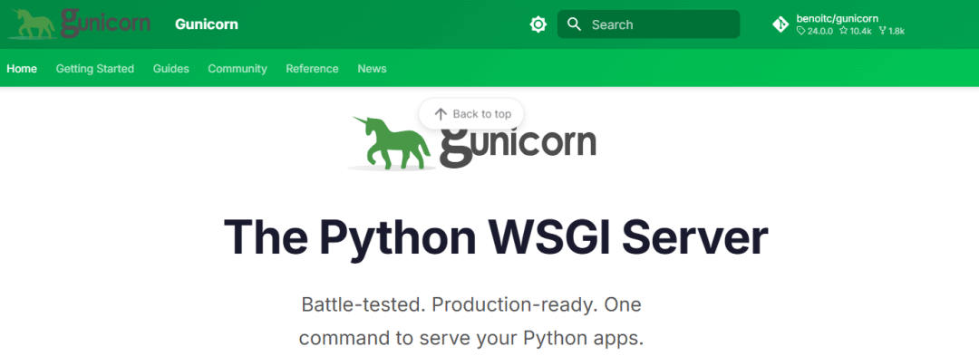
Task: Click the Gunicorn site title text
Action: [x=207, y=24]
